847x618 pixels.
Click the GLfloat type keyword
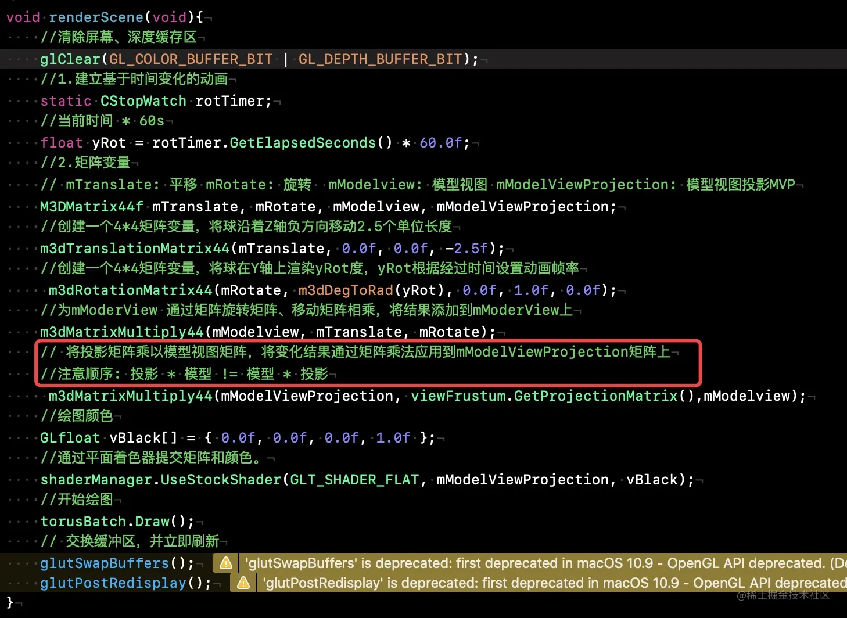tap(70, 437)
